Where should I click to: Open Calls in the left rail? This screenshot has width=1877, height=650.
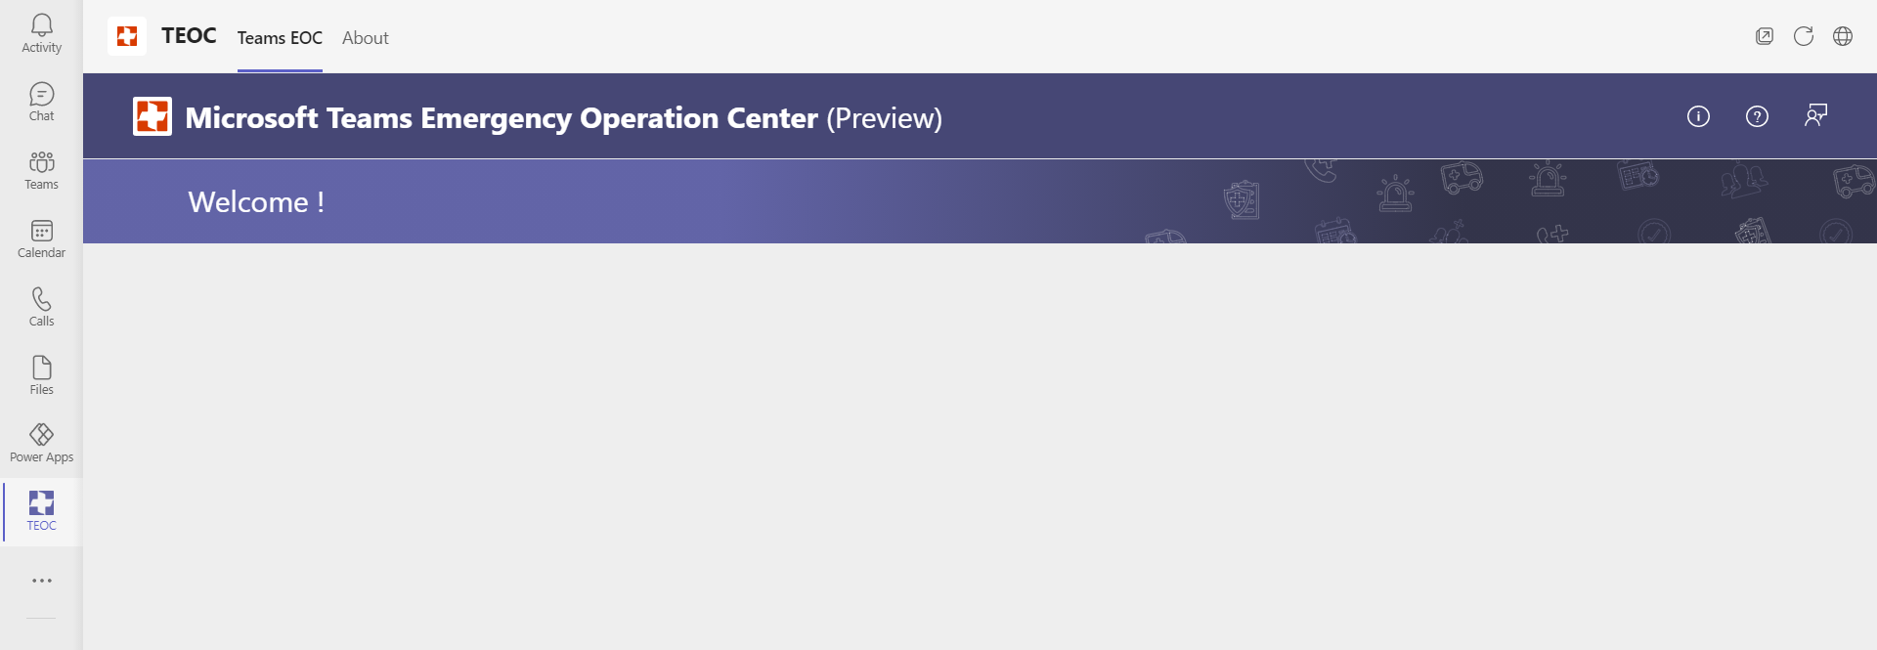pos(41,305)
